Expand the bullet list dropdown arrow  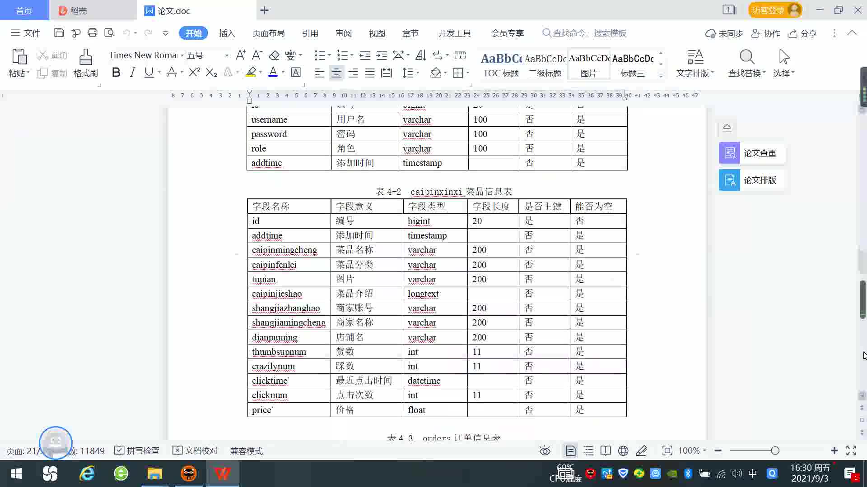coord(329,55)
